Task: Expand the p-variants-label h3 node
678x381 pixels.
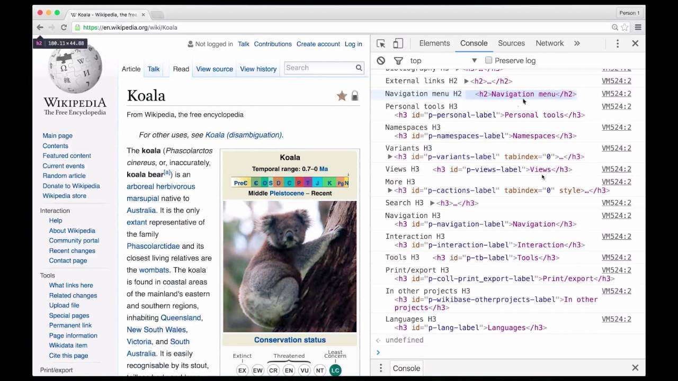Action: (390, 157)
